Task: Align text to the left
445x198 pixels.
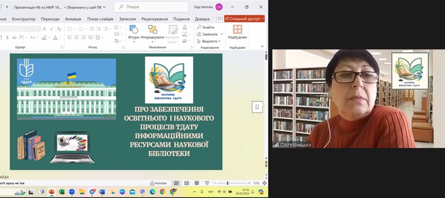Action: pos(69,37)
